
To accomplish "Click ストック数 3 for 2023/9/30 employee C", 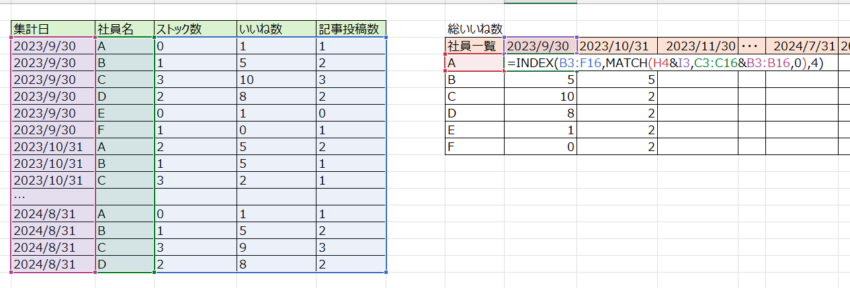I will tap(195, 80).
